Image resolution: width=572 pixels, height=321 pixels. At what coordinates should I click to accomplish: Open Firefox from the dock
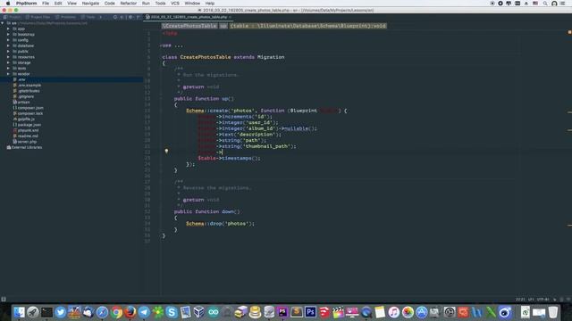[x=130, y=312]
